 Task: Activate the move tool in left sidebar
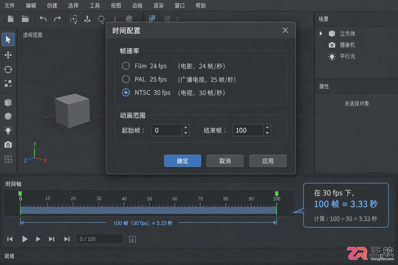point(8,55)
